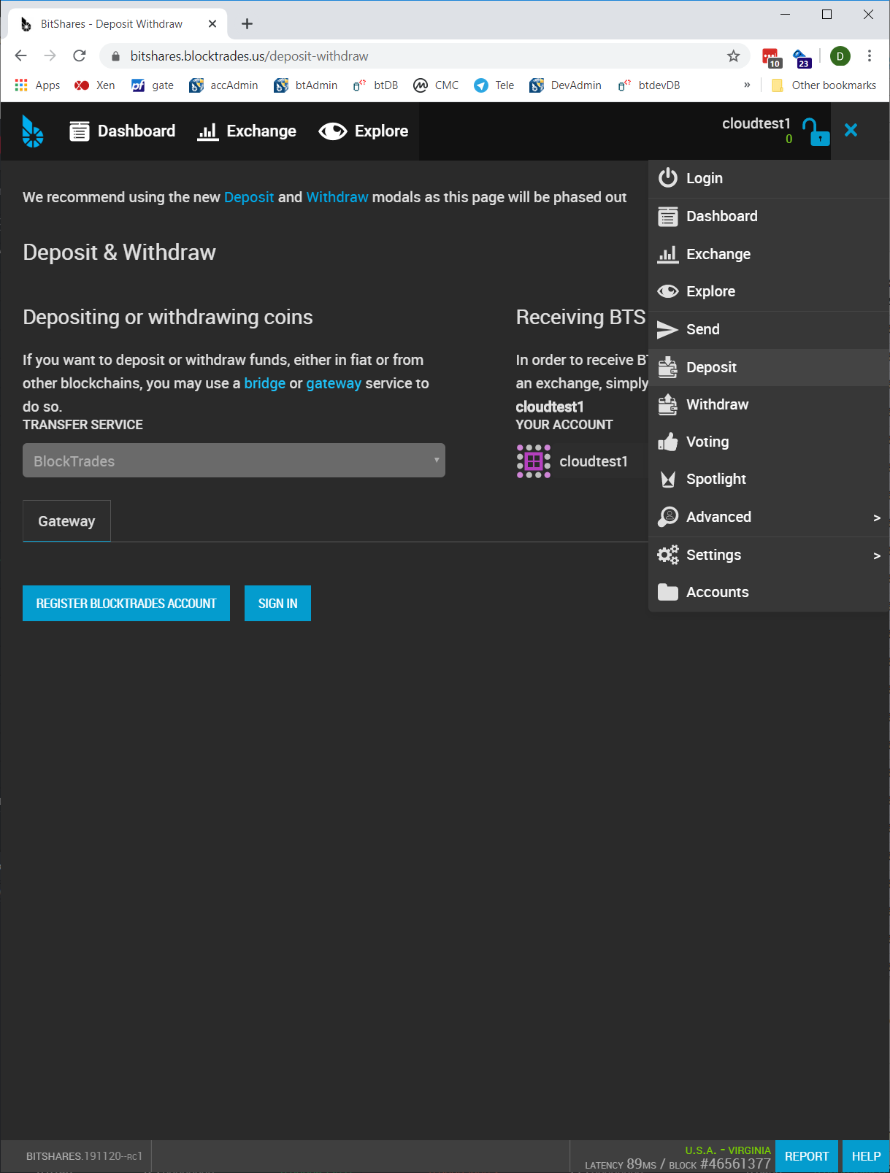Click the red extension icon with badge 10

(x=772, y=58)
